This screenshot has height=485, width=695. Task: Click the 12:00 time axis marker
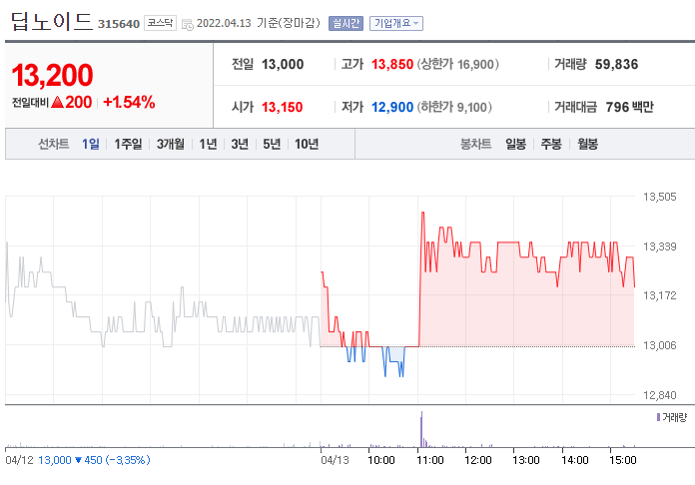click(x=477, y=460)
